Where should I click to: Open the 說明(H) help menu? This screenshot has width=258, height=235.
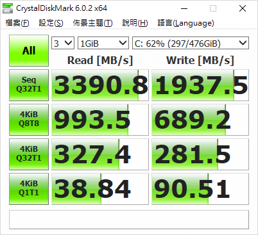coord(135,23)
